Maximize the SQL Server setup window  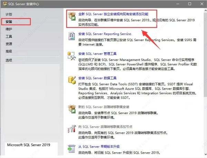(189, 4)
